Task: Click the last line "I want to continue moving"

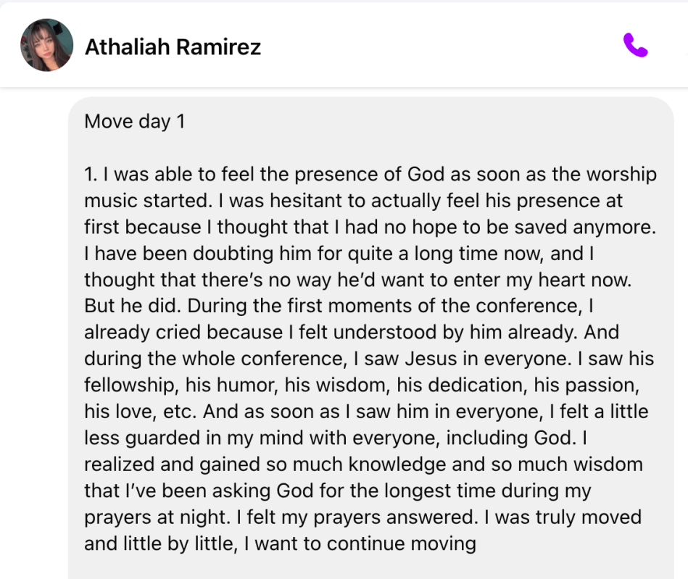Action: pos(360,543)
